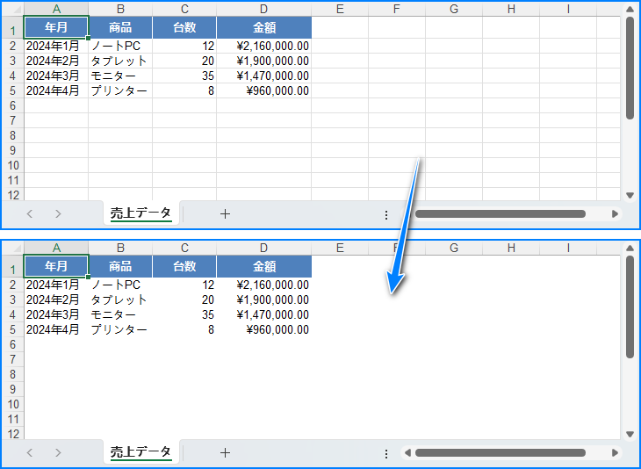Click horizontal scroll right arrow in upper sheet
This screenshot has height=469, width=641.
[615, 213]
